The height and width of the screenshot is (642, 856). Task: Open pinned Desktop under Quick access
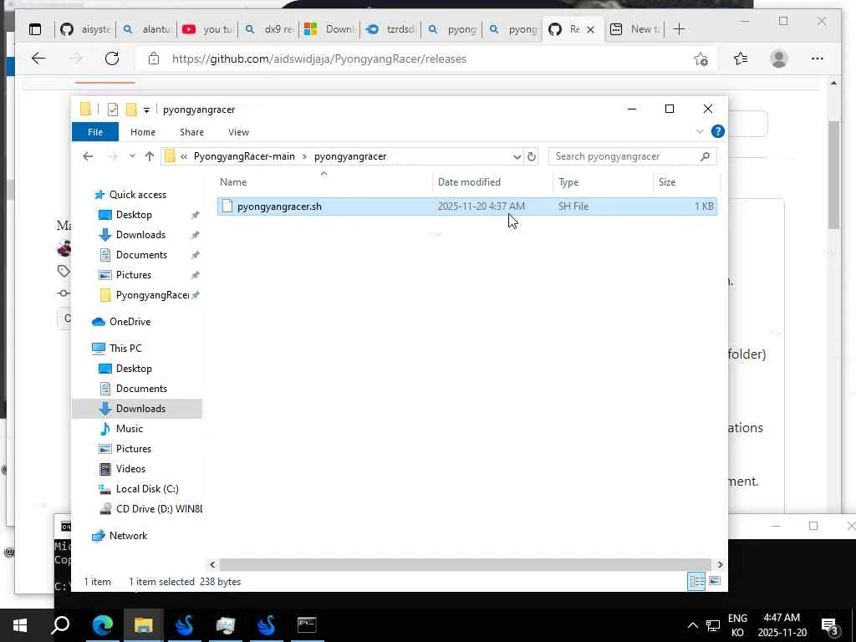(134, 215)
